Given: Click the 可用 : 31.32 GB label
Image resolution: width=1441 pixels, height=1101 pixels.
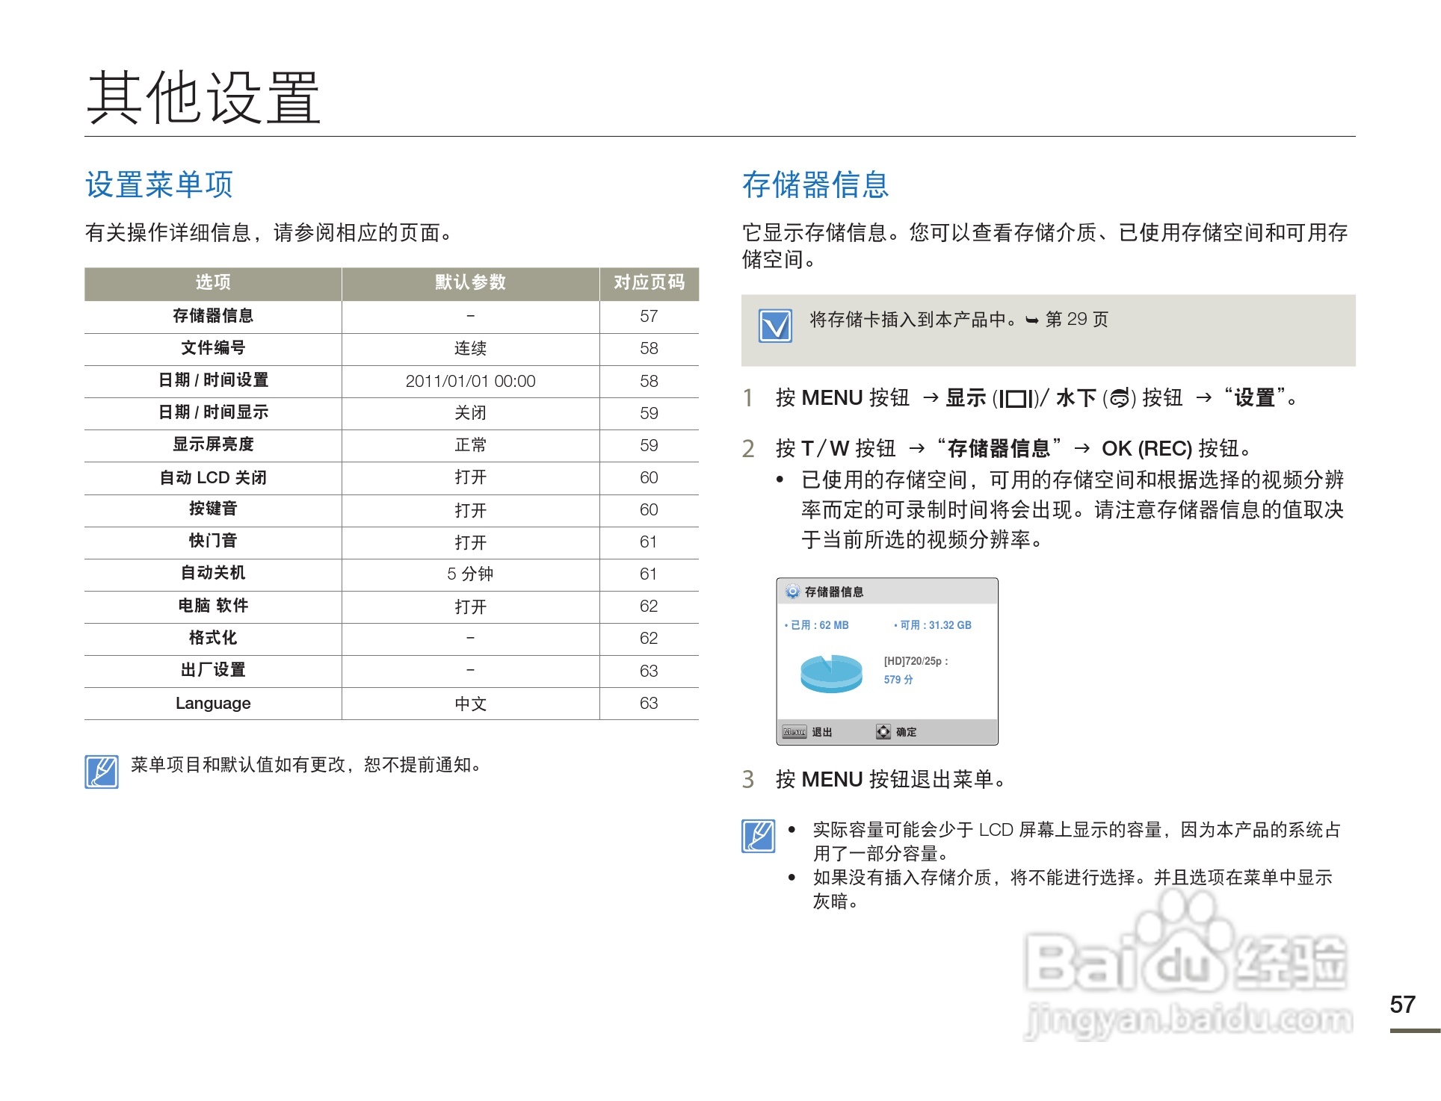Looking at the screenshot, I should coord(933,625).
